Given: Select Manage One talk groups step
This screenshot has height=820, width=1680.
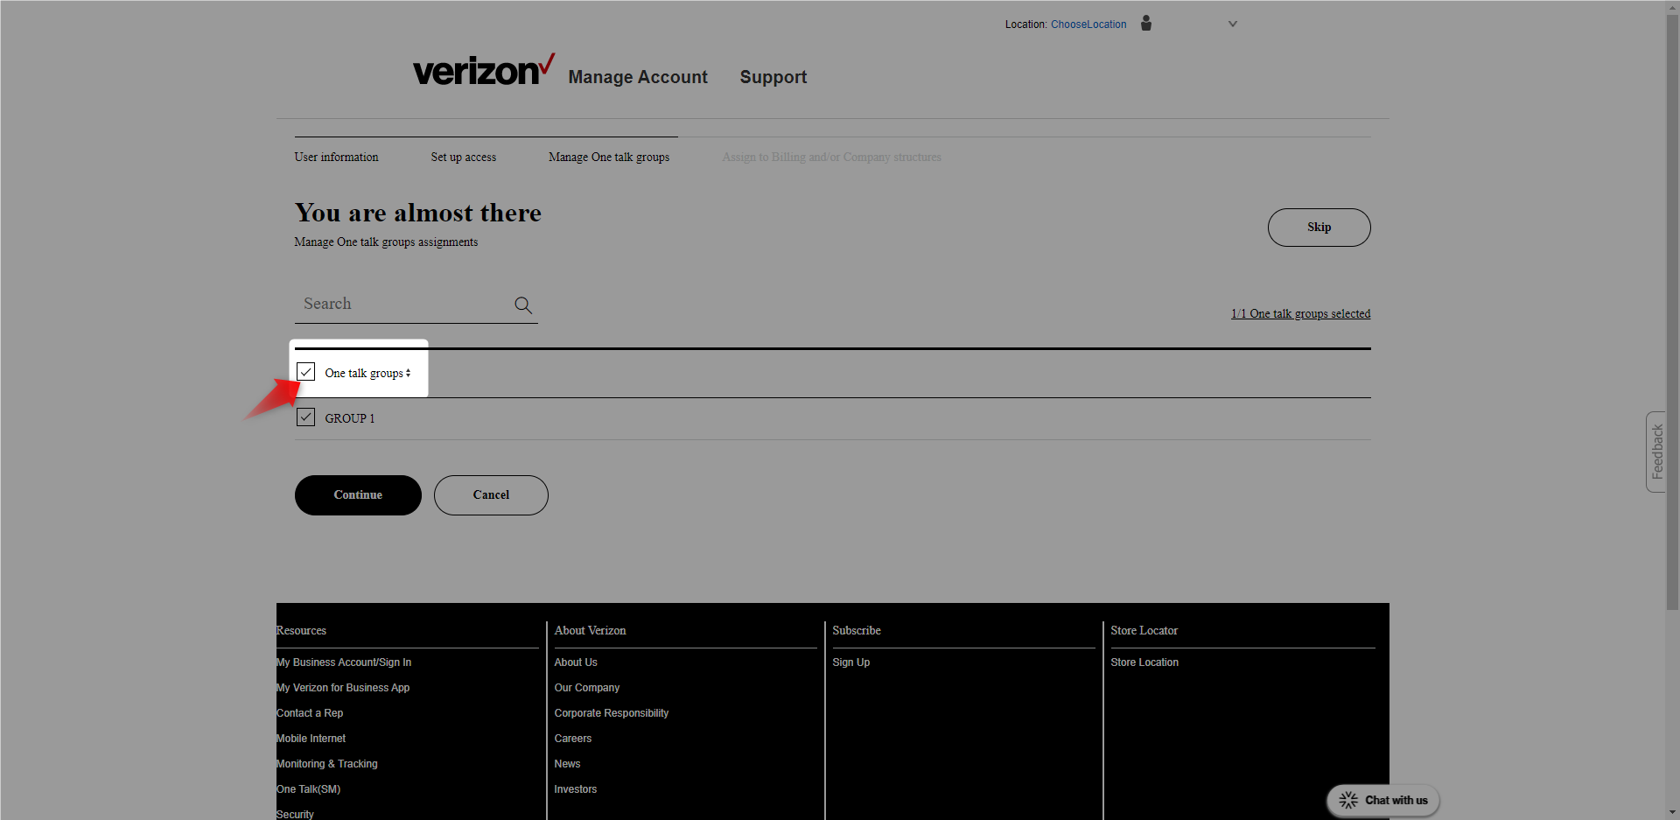Looking at the screenshot, I should [609, 158].
